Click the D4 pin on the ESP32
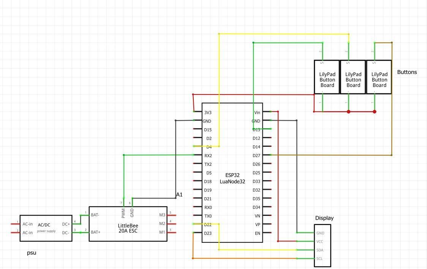Screen dimensions: 427x269 click(198, 146)
